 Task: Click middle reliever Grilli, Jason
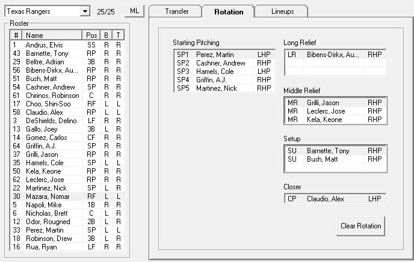(335, 103)
